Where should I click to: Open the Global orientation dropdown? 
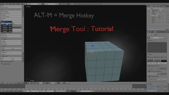(x=46, y=83)
